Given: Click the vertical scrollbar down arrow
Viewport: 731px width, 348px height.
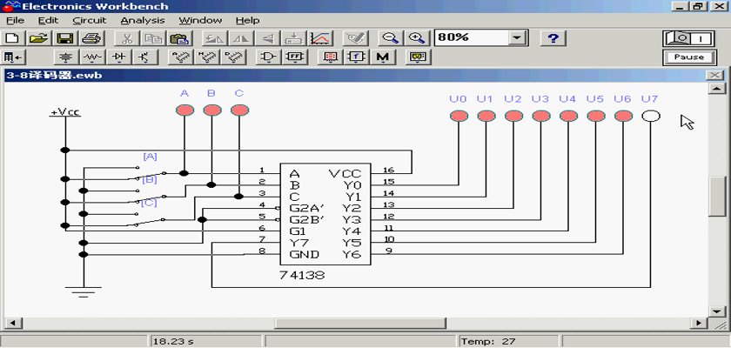Looking at the screenshot, I should pyautogui.click(x=715, y=311).
